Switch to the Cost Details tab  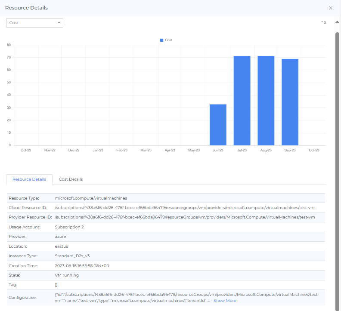71,179
